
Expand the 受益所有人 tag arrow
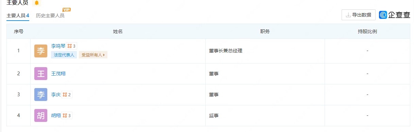[104, 55]
